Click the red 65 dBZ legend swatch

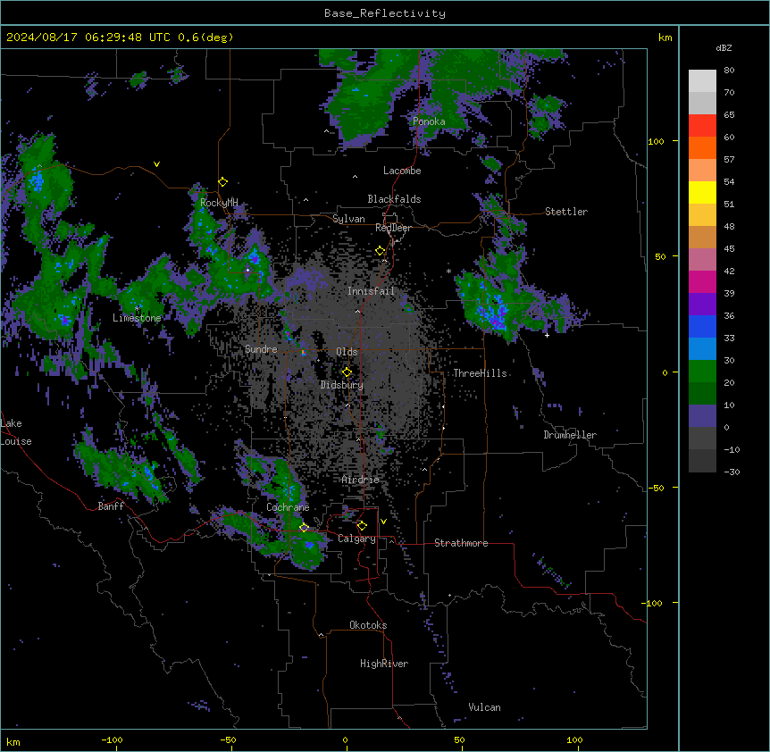tap(702, 125)
